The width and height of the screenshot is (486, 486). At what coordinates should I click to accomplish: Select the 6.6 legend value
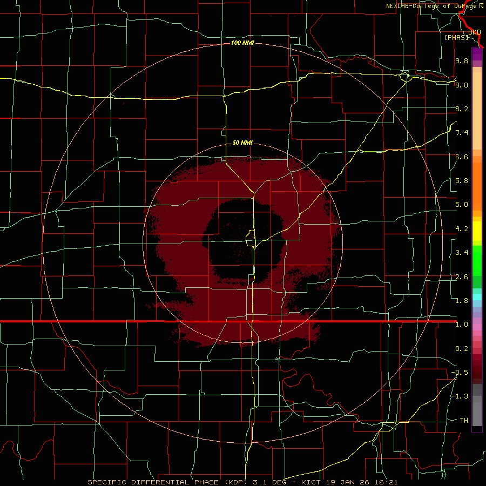pos(462,157)
